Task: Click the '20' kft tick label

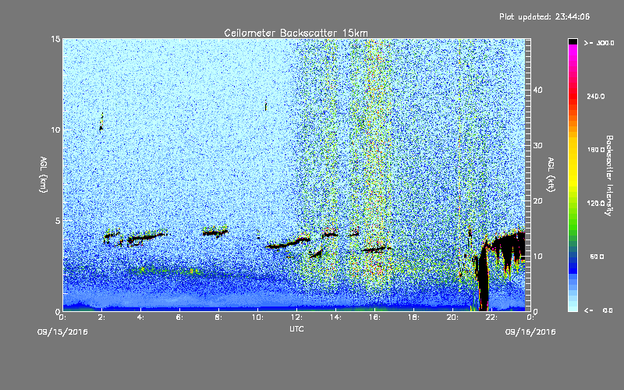Action: [537, 200]
